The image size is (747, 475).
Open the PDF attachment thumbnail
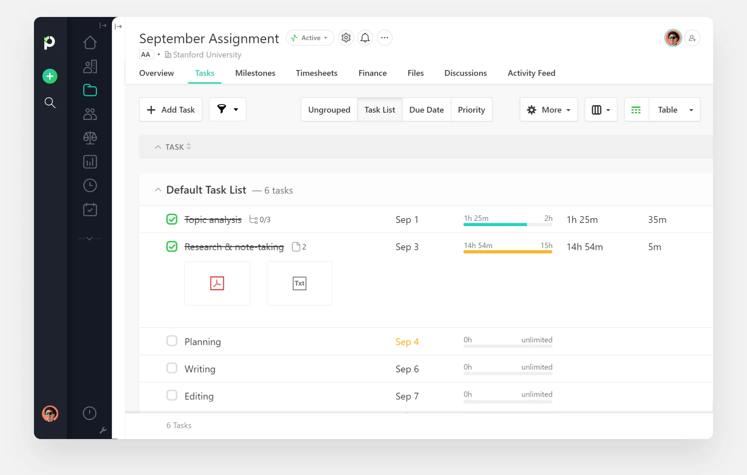click(217, 283)
